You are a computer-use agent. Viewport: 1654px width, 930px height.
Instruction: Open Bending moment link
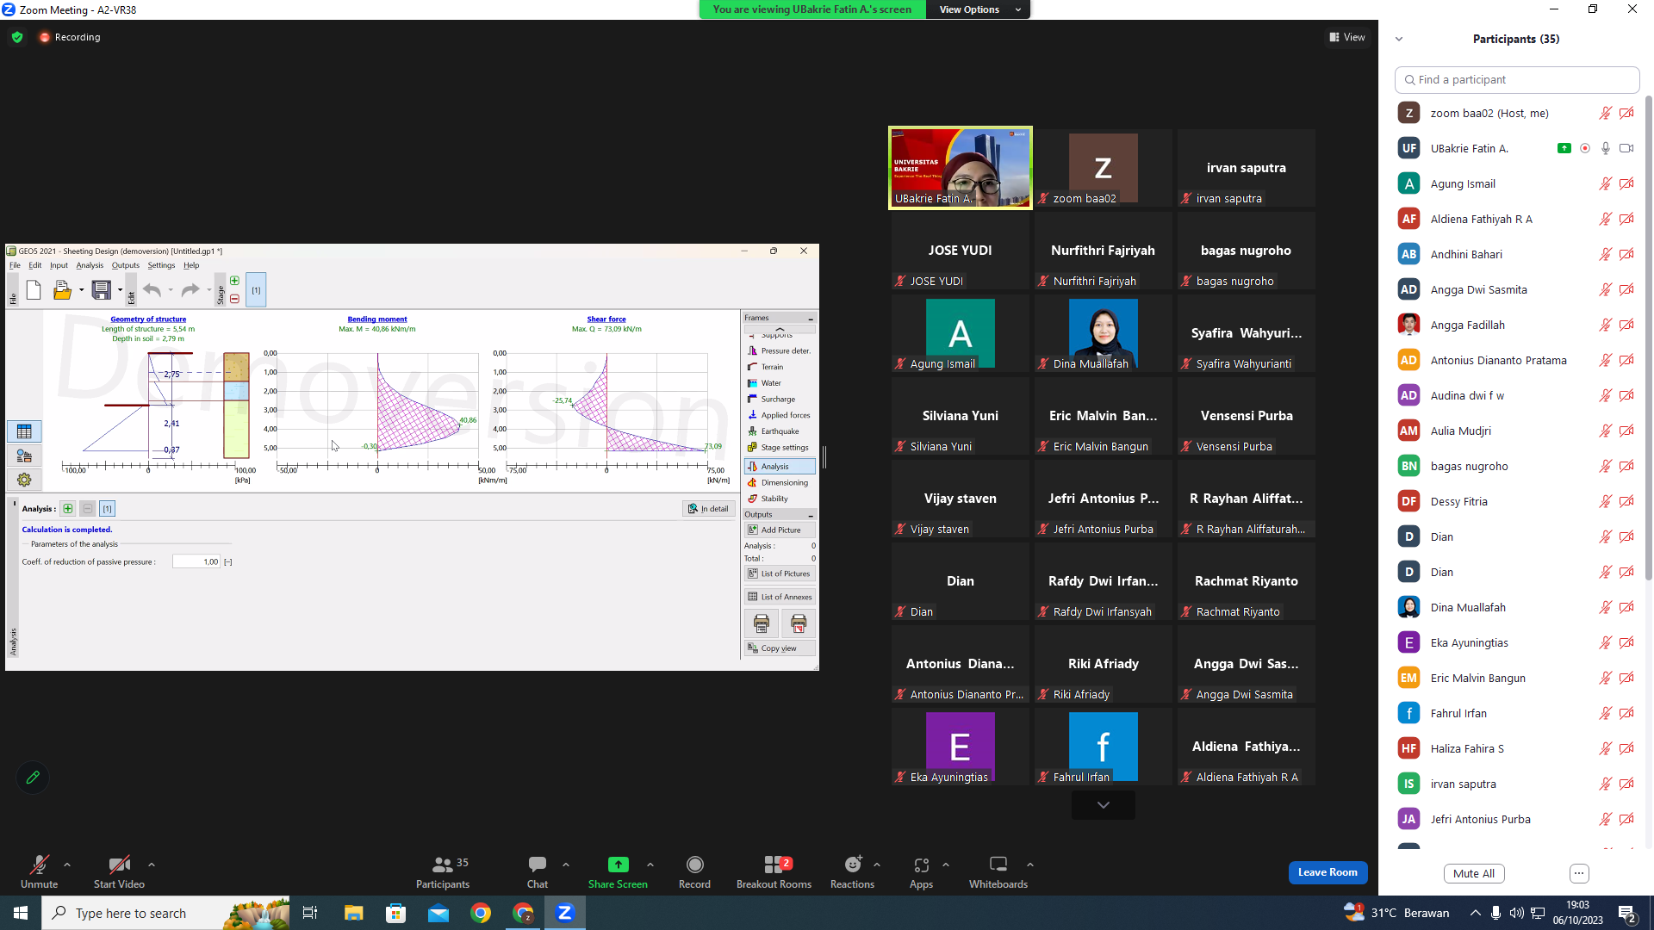click(377, 319)
